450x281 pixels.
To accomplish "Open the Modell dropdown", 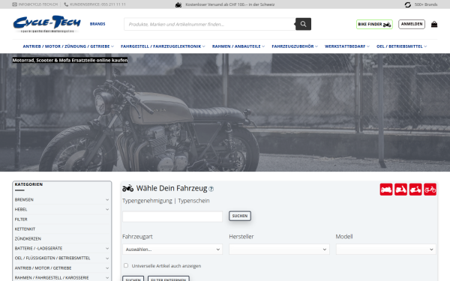I will tap(385, 250).
